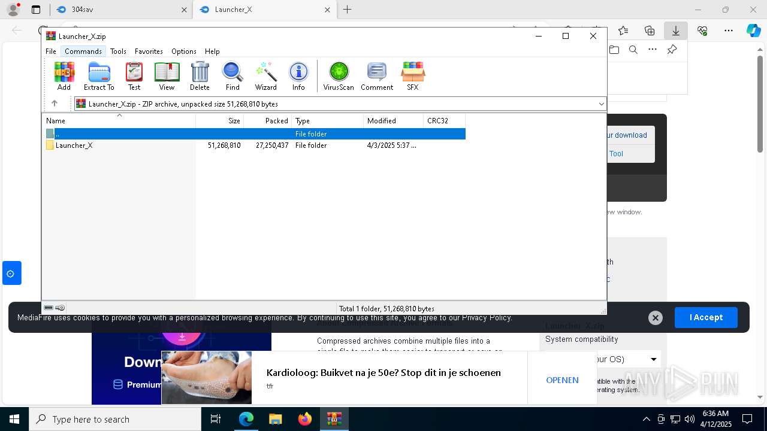The image size is (767, 431).
Task: Sort by Size column header
Action: click(220, 121)
